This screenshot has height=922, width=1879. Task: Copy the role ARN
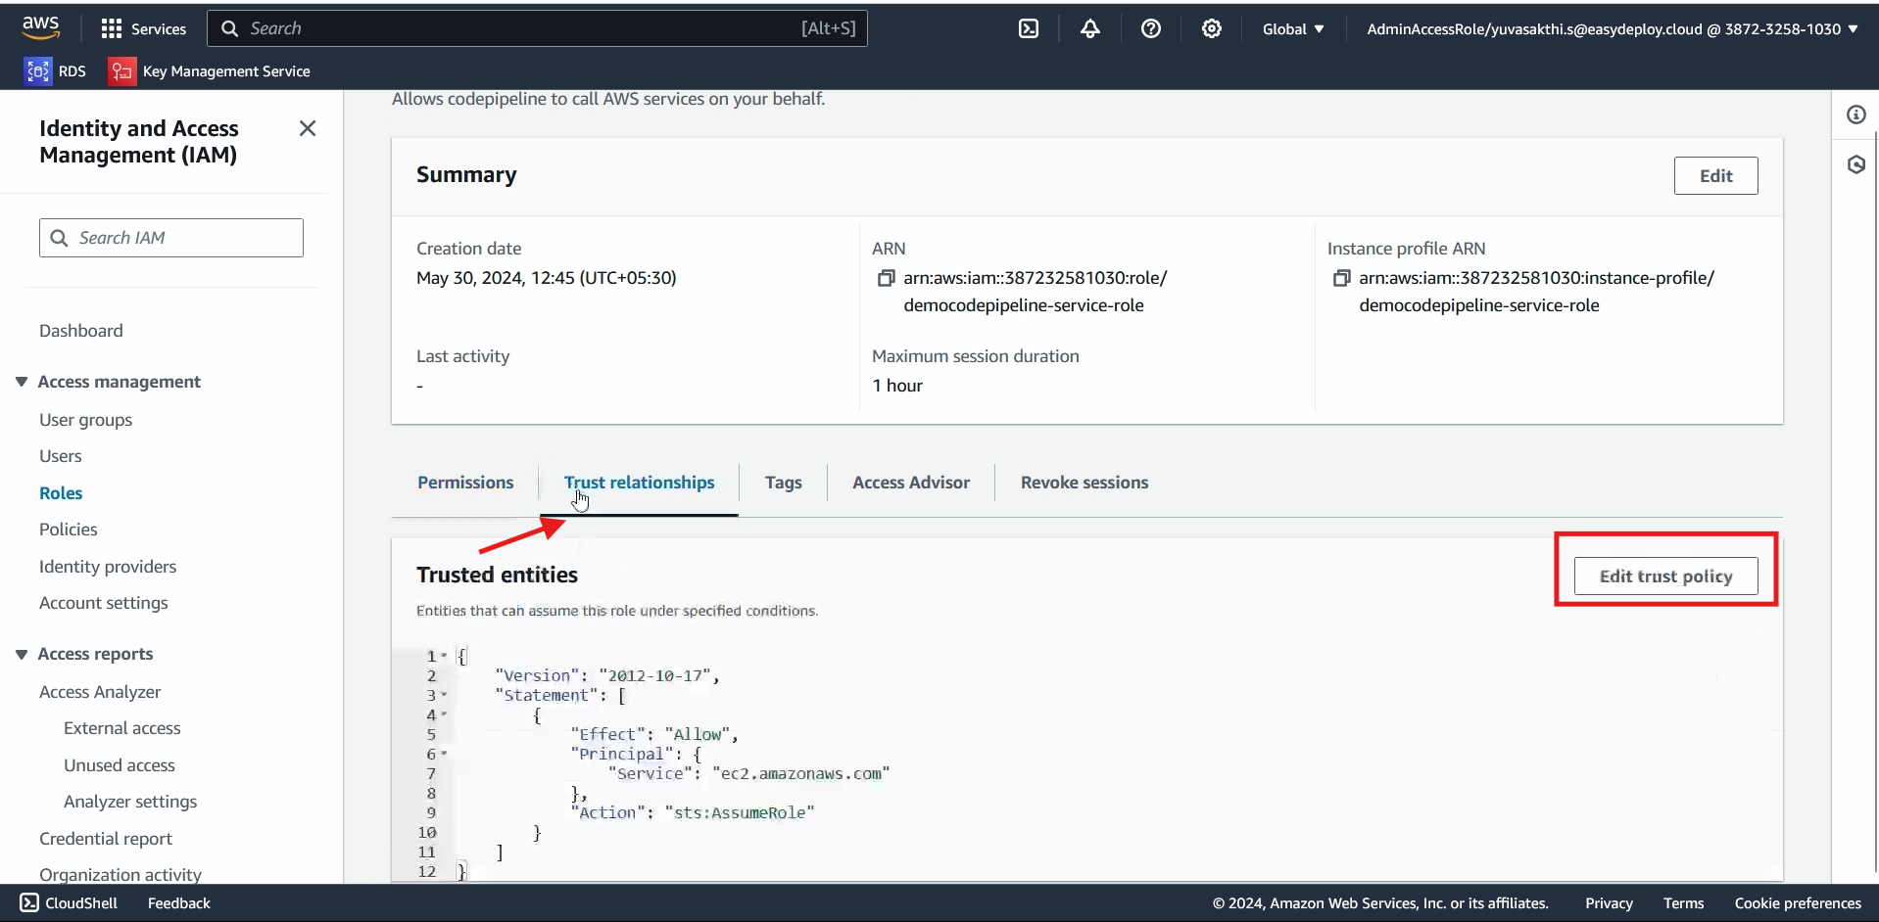886,278
